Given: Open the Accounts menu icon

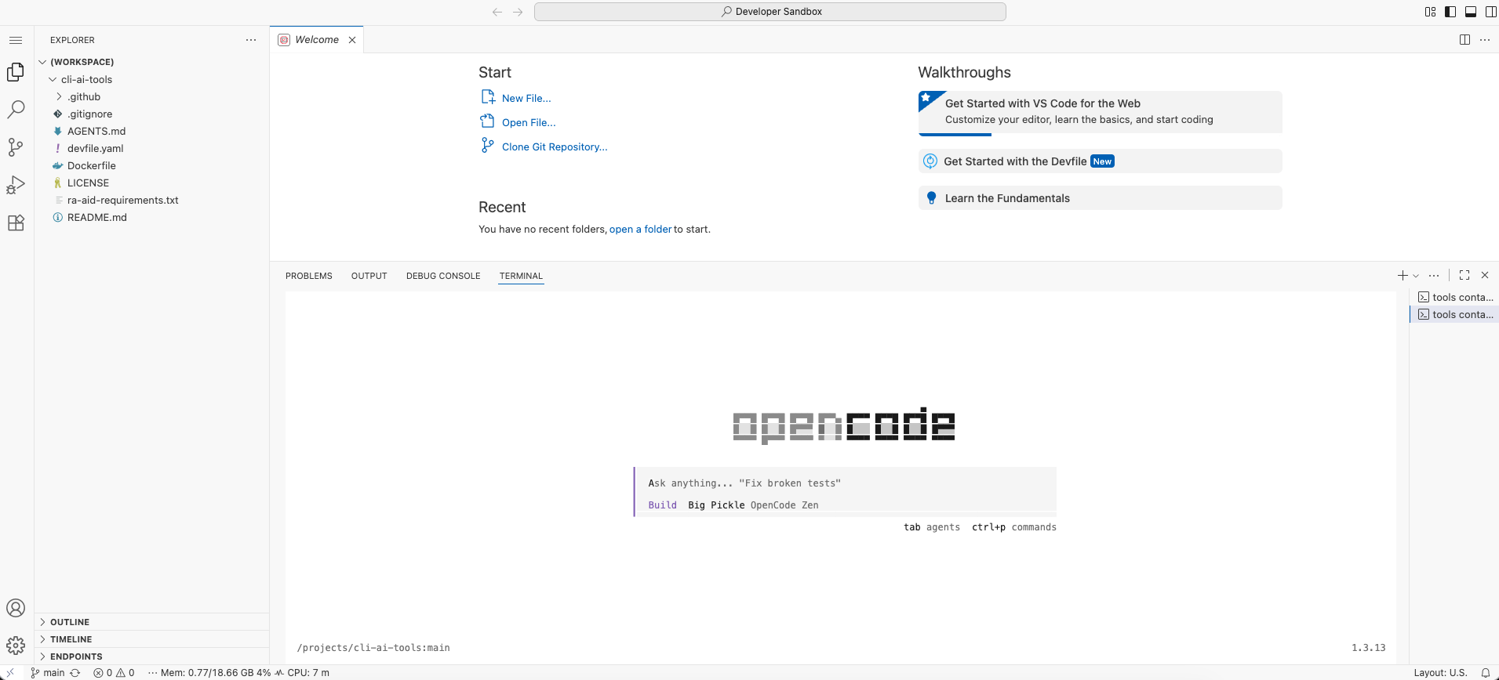Looking at the screenshot, I should (16, 608).
